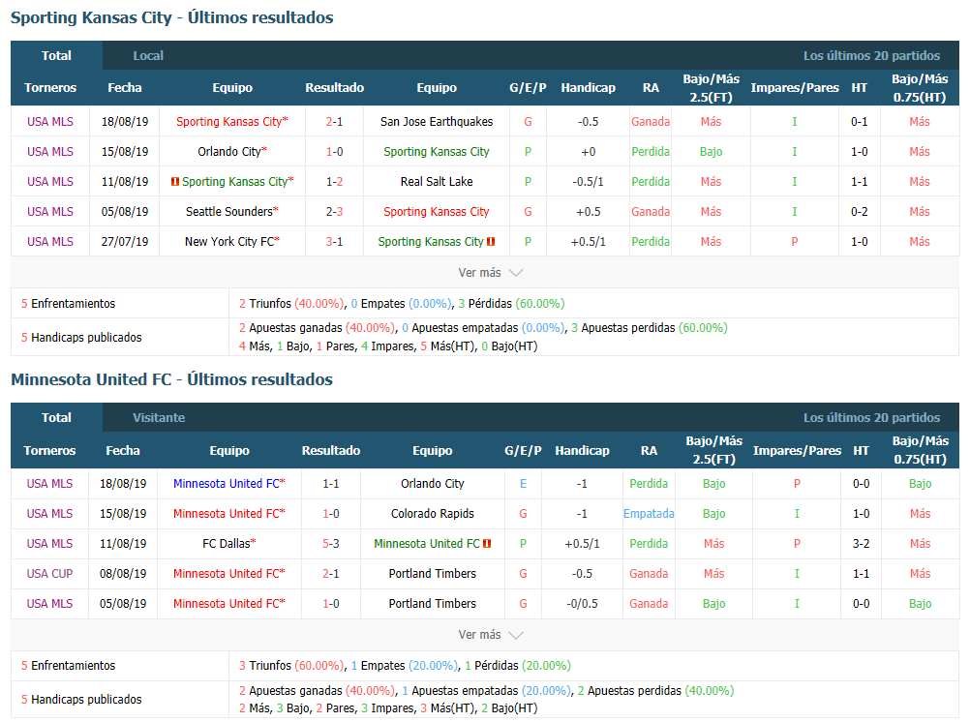
Task: Open Real Salt Lake team link
Action: pos(437,182)
